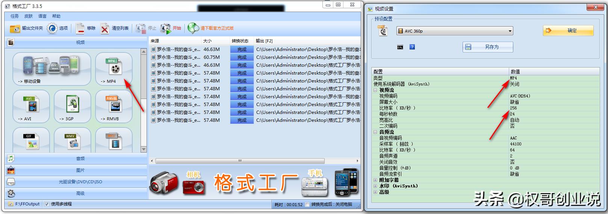Confirm with the 确定 button
608x214 pixels.
(x=568, y=31)
